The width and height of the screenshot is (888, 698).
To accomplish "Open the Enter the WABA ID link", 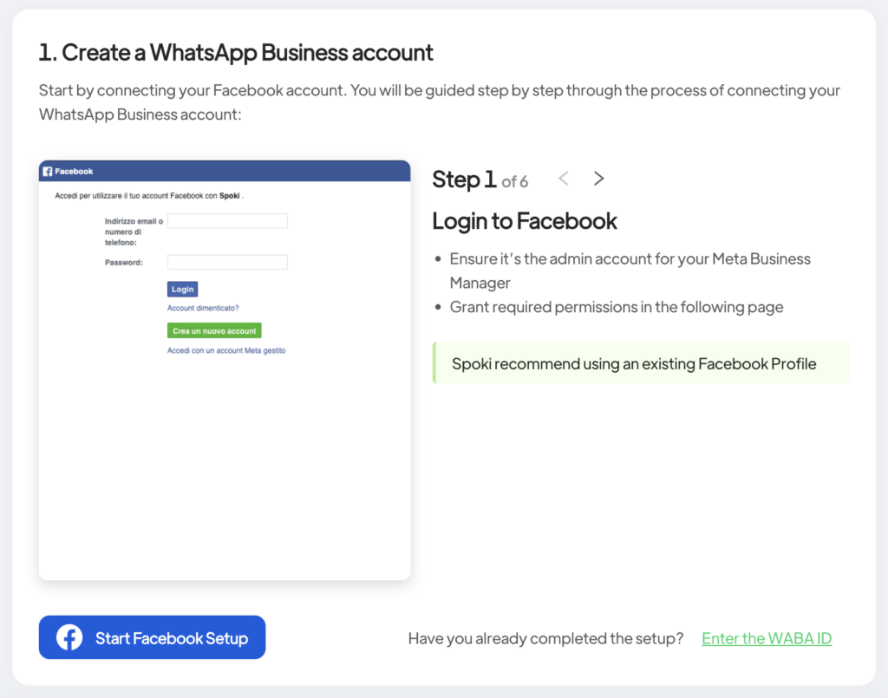I will pyautogui.click(x=767, y=638).
